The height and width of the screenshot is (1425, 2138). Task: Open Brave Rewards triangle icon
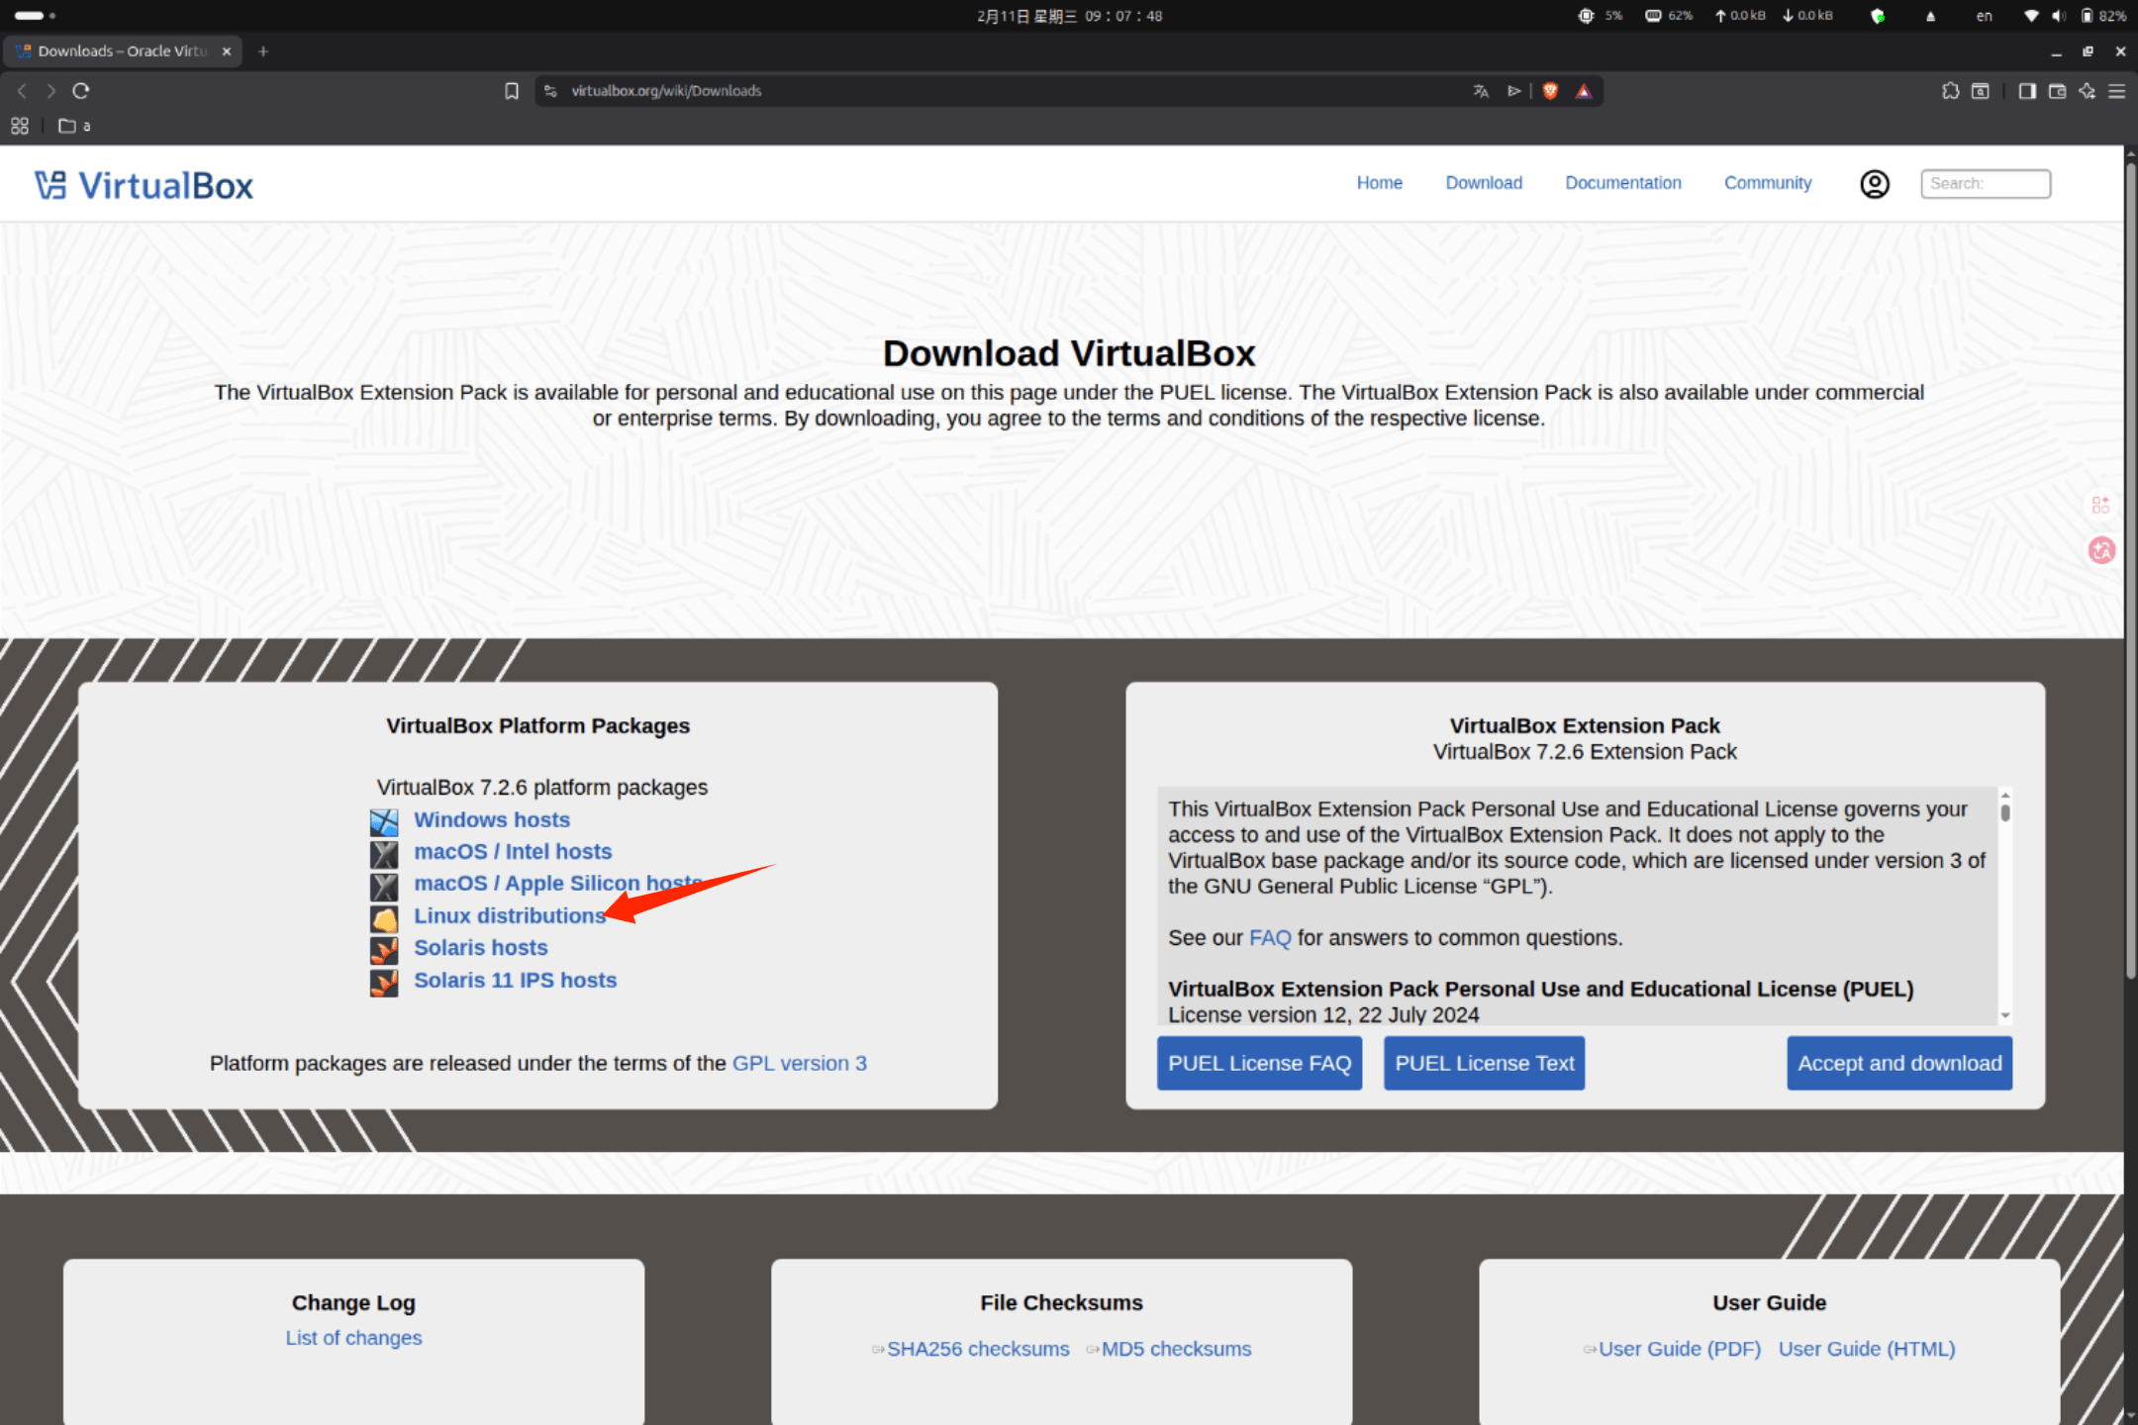click(x=1584, y=90)
